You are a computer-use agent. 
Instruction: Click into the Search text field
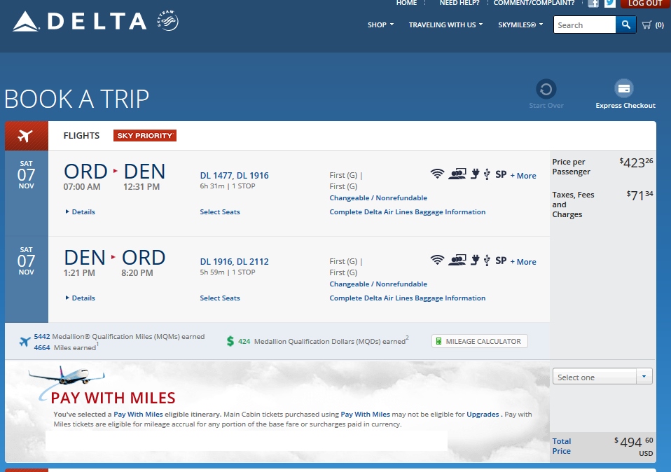pos(584,25)
